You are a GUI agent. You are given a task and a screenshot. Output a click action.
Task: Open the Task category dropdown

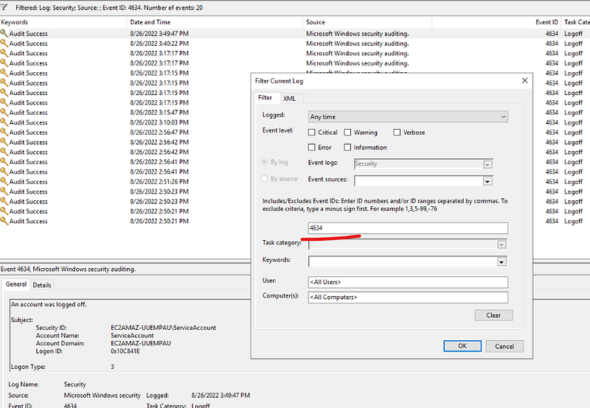point(502,245)
